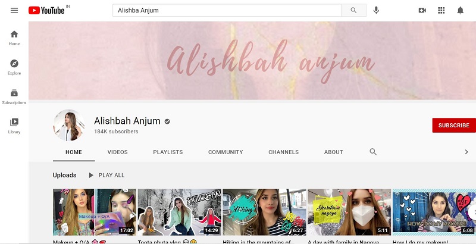Click the verified badge beside channel name
Screen dimensions: 476x244
point(167,121)
